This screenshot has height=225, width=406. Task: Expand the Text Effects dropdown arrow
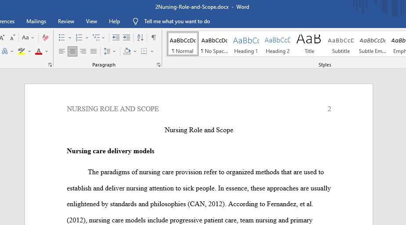[x=12, y=51]
